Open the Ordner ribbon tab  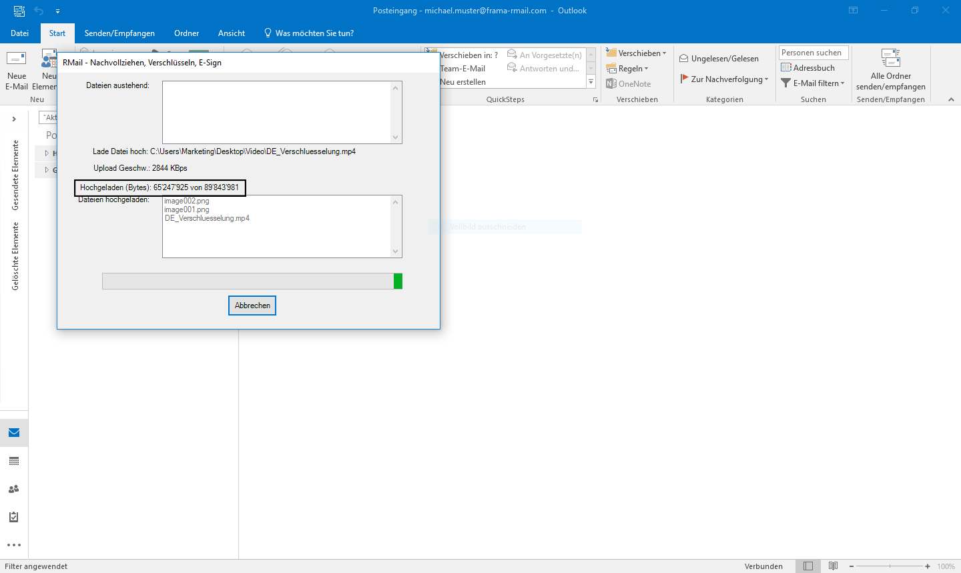coord(187,33)
